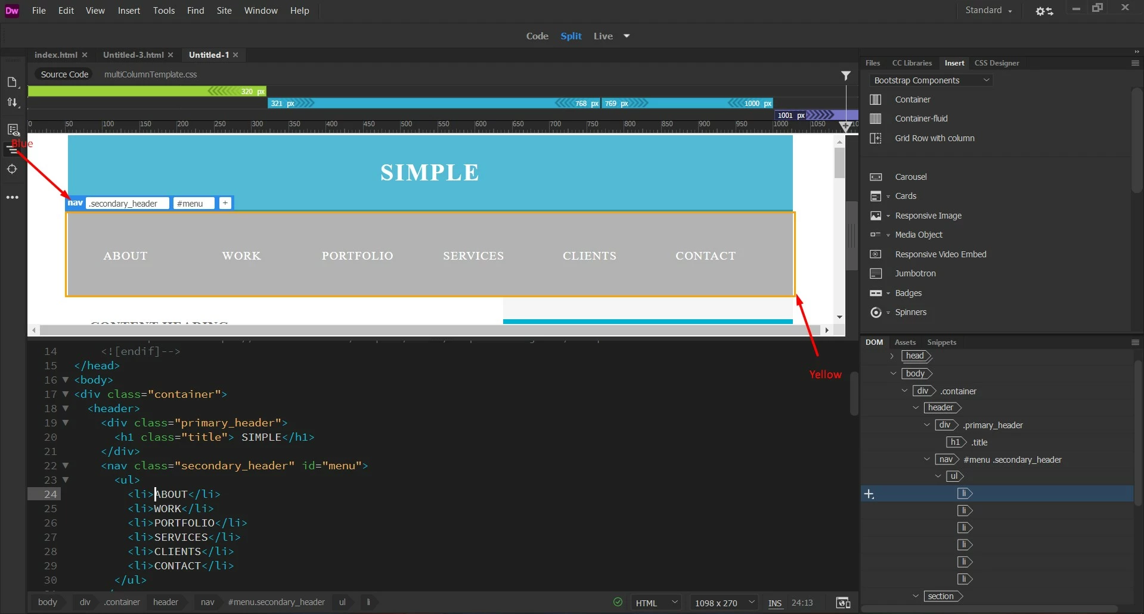1144x614 pixels.
Task: Collapse code at line 16 body tag
Action: (66, 379)
